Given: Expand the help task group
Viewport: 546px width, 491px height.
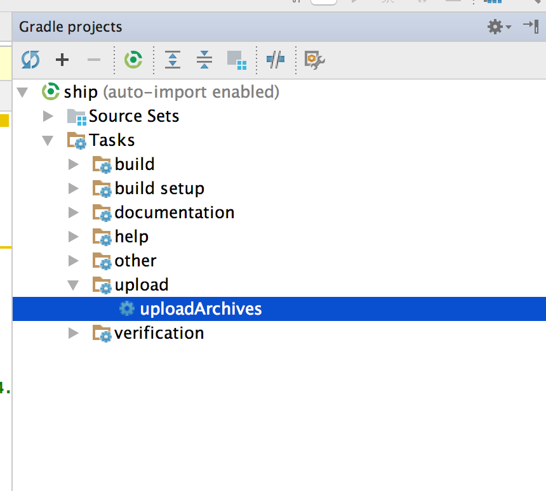Looking at the screenshot, I should pos(74,237).
